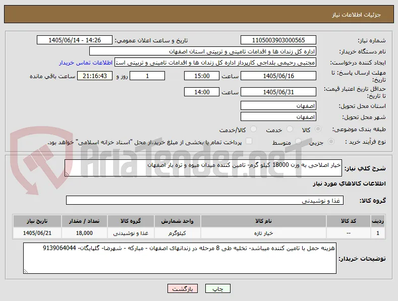Click the خیار تازه item name cell
This screenshot has width=398, height=301.
263,233
